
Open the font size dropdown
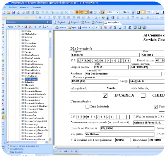tap(35, 17)
